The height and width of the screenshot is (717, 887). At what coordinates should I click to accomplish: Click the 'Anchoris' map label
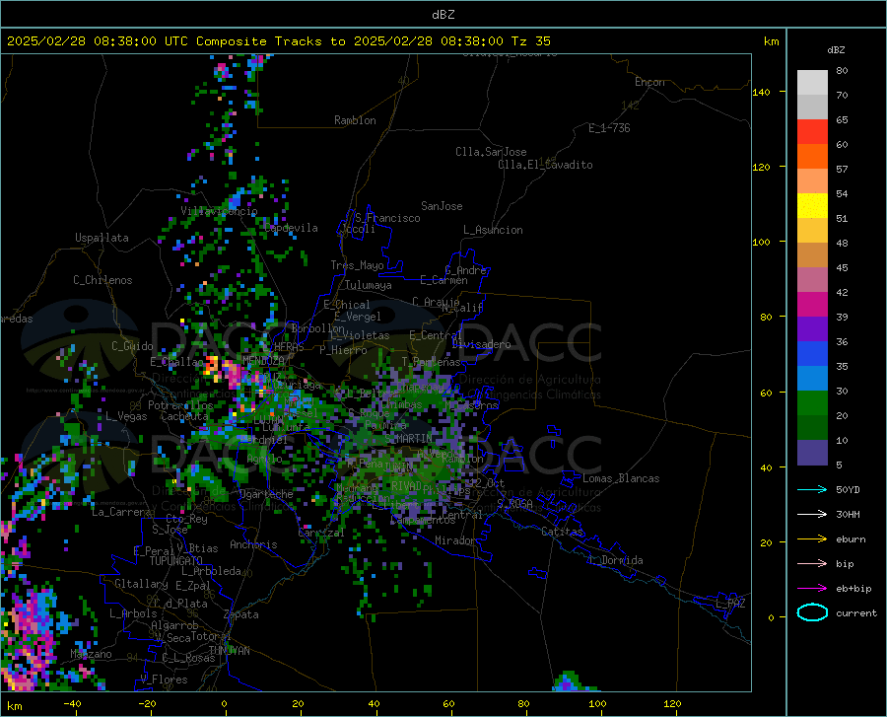click(253, 545)
